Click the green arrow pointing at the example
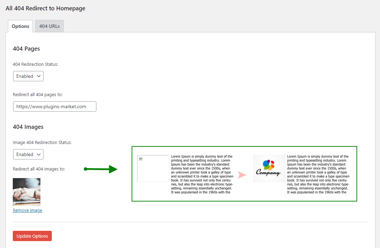 coord(101,169)
